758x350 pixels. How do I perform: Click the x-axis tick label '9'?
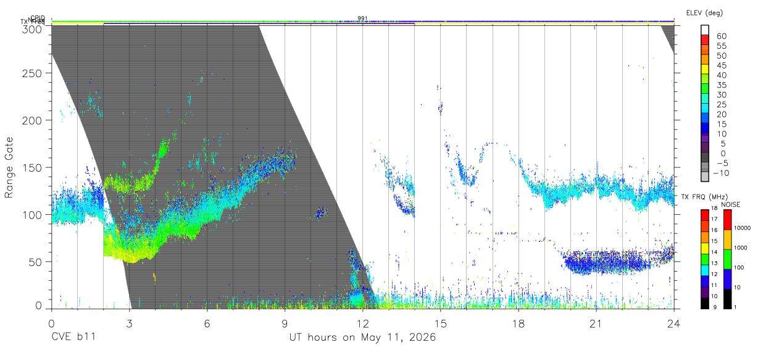pos(285,323)
